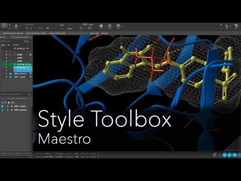This screenshot has height=181, width=241.
Task: Select the 3028 ligand entry row
Action: point(20,77)
